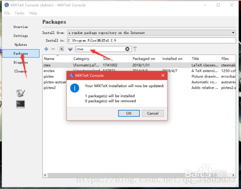Click the 2018/1/31 packaged date cell

coord(141,65)
